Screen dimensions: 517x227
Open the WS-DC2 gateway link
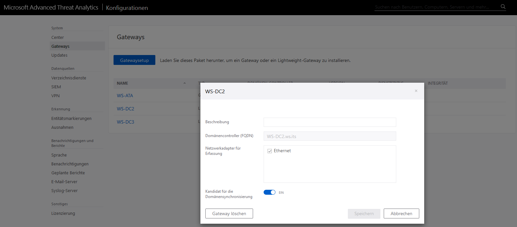(125, 109)
